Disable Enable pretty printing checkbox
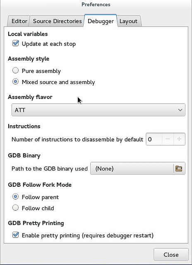Viewport: 192px width, 265px height. point(16,235)
